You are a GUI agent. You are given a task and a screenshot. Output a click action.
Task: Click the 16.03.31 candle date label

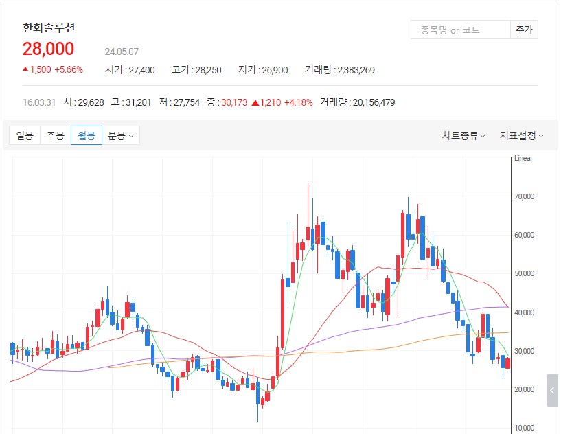point(39,102)
